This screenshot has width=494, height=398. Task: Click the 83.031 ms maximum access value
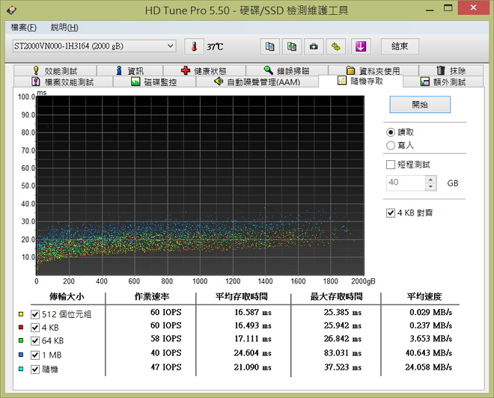click(x=343, y=352)
